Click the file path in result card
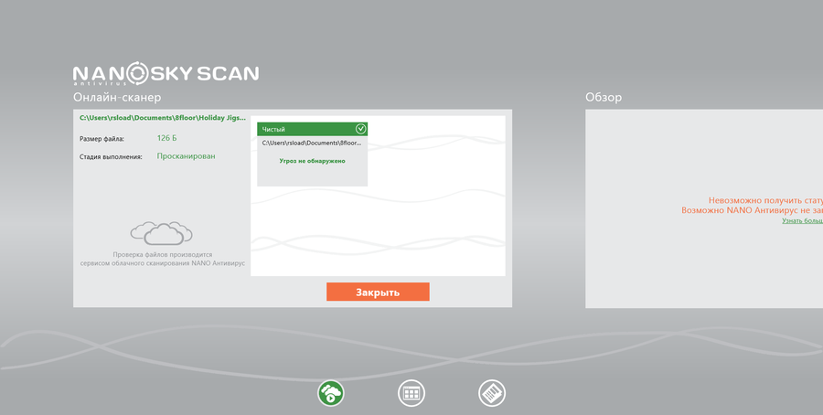 point(312,143)
